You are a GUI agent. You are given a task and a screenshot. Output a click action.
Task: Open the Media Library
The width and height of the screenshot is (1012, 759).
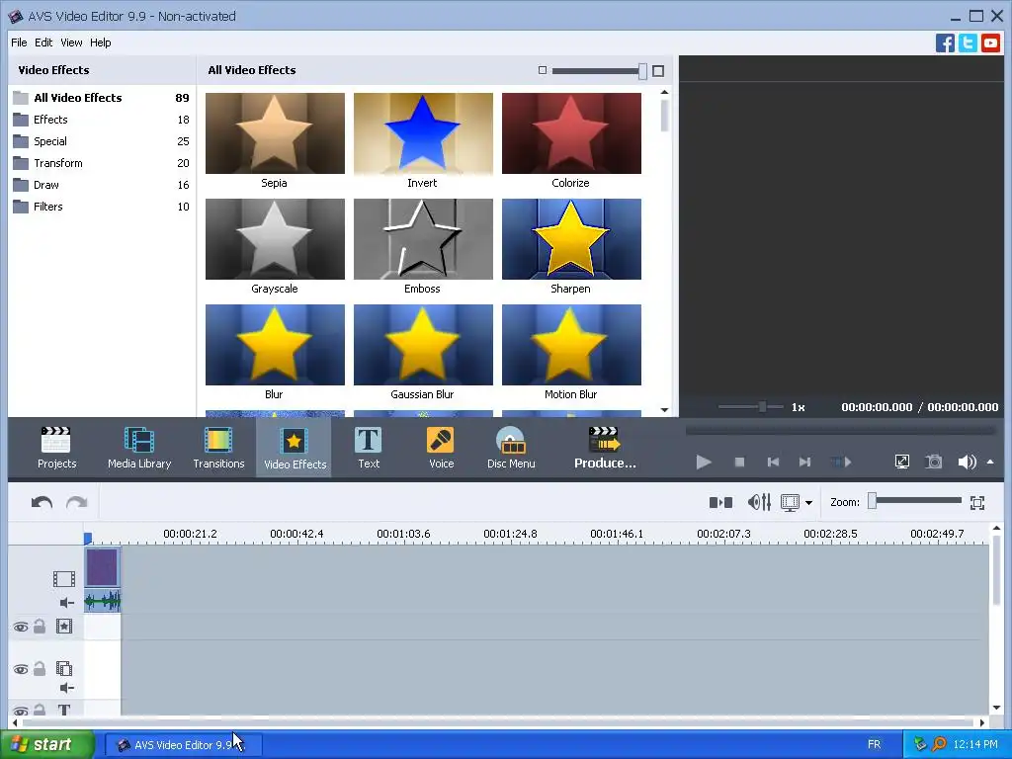pyautogui.click(x=139, y=448)
